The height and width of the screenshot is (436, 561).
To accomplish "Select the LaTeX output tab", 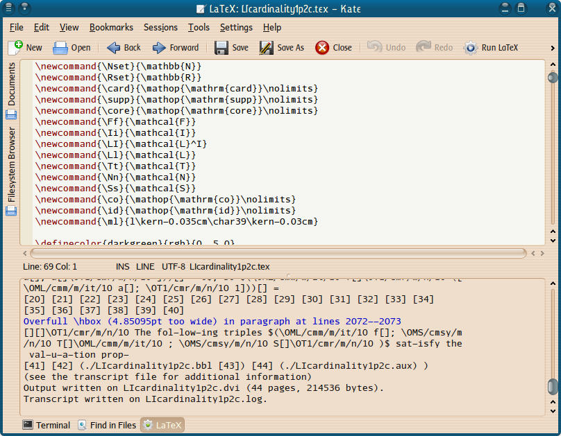I will click(162, 425).
